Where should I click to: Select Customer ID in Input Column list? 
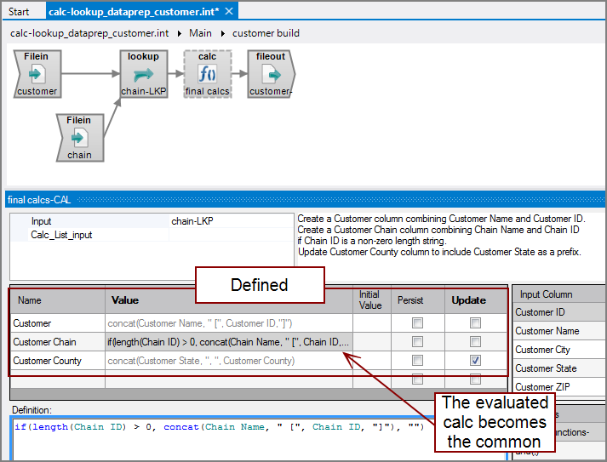[540, 312]
